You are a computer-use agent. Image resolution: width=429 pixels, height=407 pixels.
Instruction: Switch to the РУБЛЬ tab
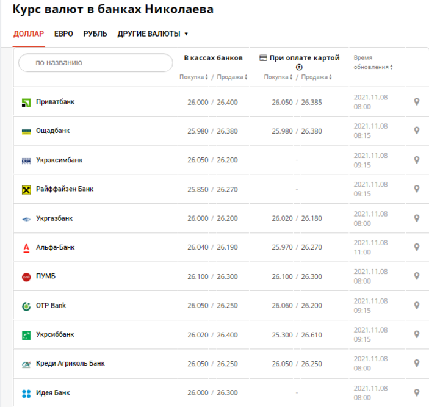[x=95, y=34]
